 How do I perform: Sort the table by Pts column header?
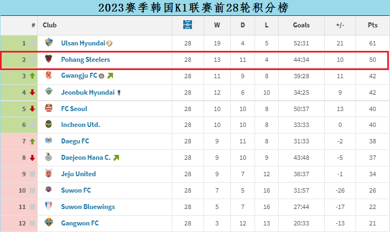372,25
